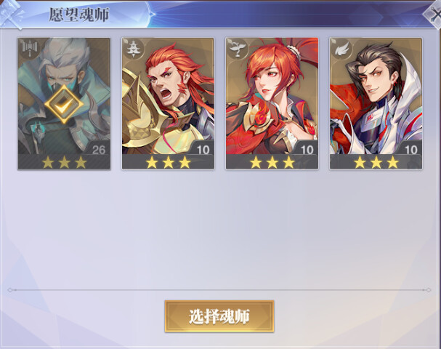Viewport: 441px width, 349px height.
Task: Click the 选择魂师 button
Action: click(219, 316)
